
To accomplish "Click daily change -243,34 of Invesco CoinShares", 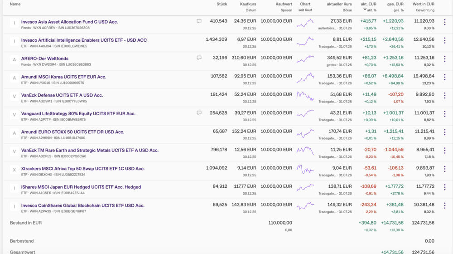I will 368,205.
